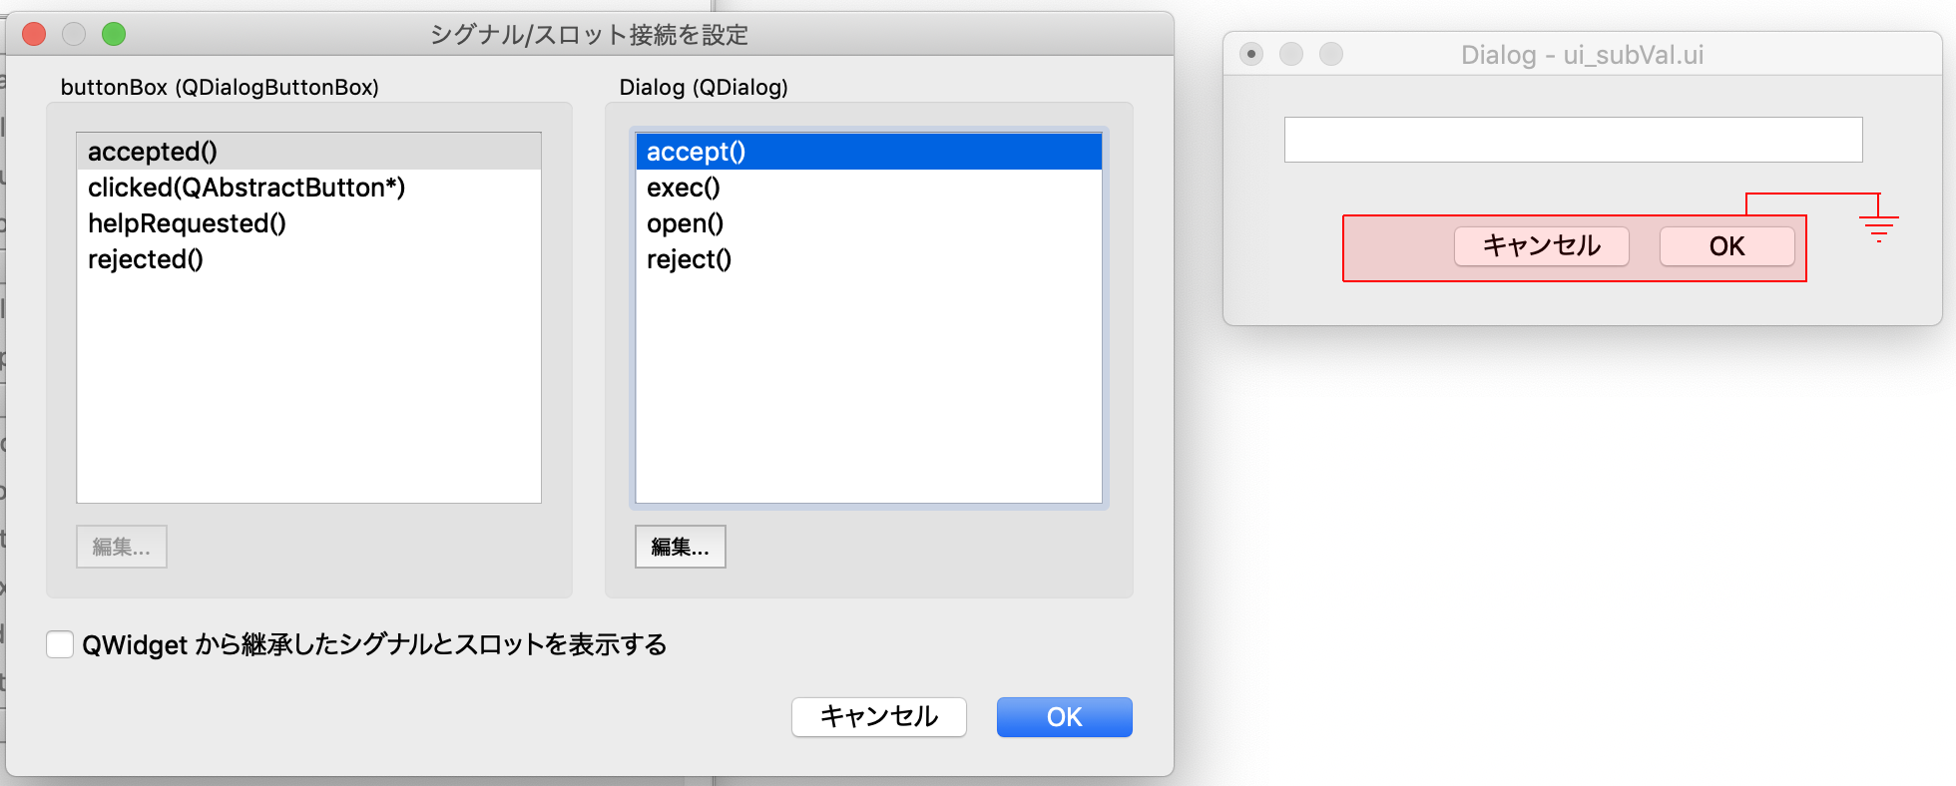Click the green zoom button of the settings window
1956x786 pixels.
(x=114, y=33)
